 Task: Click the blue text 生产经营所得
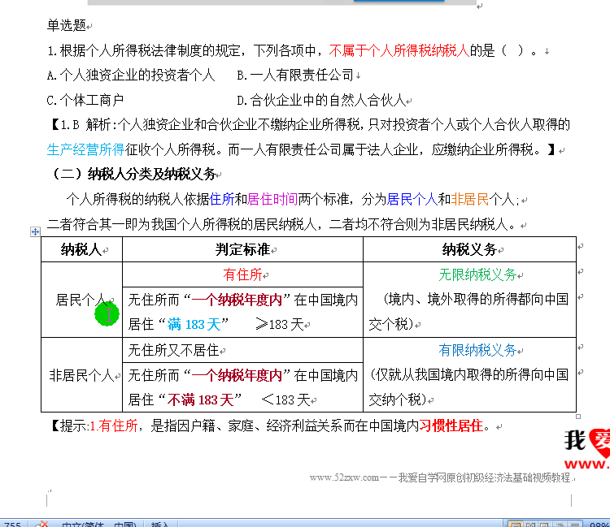[x=85, y=149]
